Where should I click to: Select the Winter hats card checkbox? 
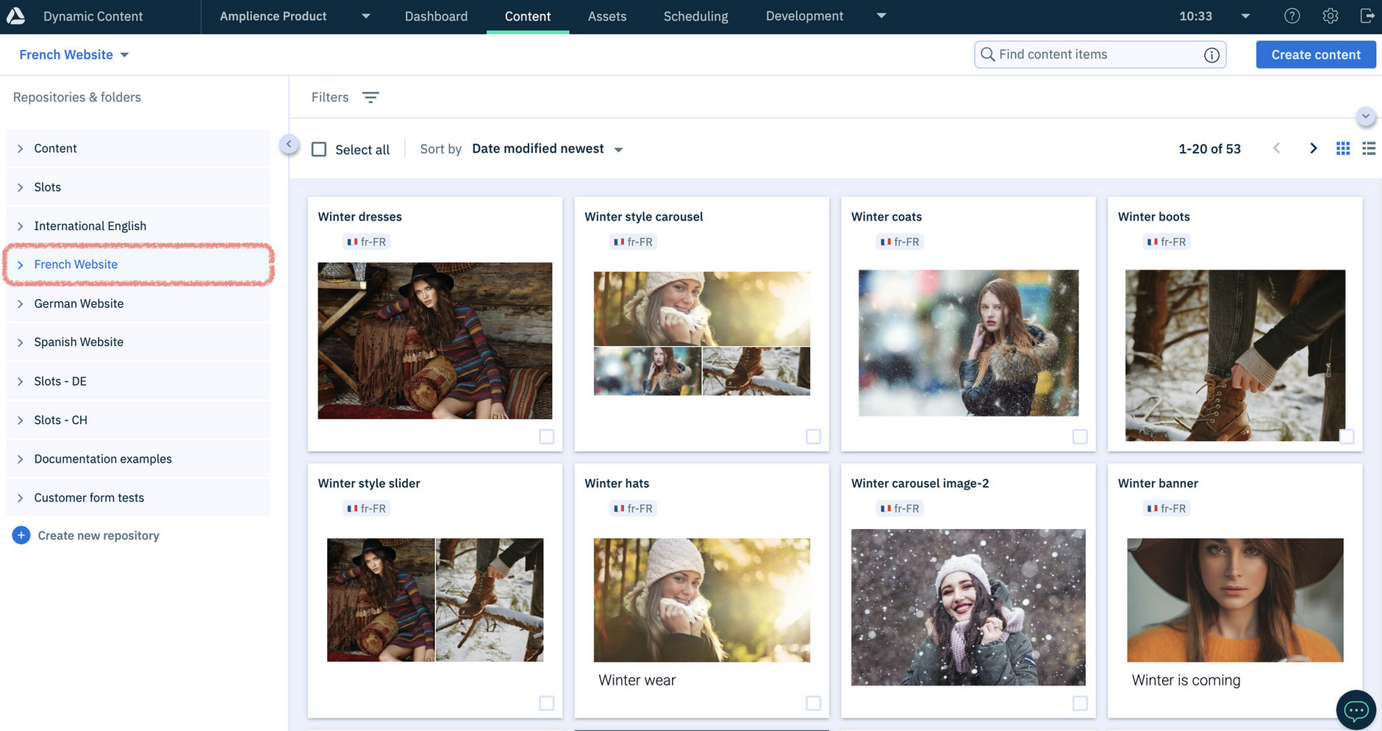813,703
